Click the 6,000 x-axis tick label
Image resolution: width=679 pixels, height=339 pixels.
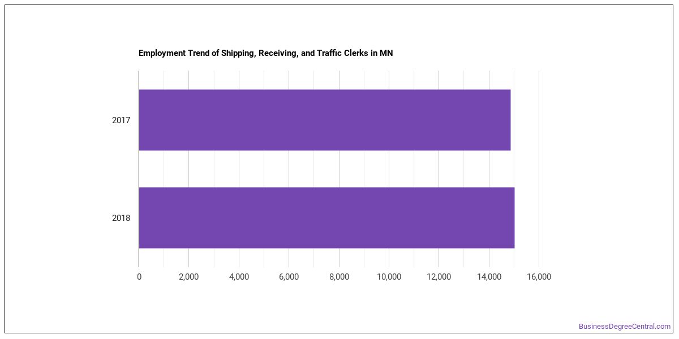pos(289,277)
